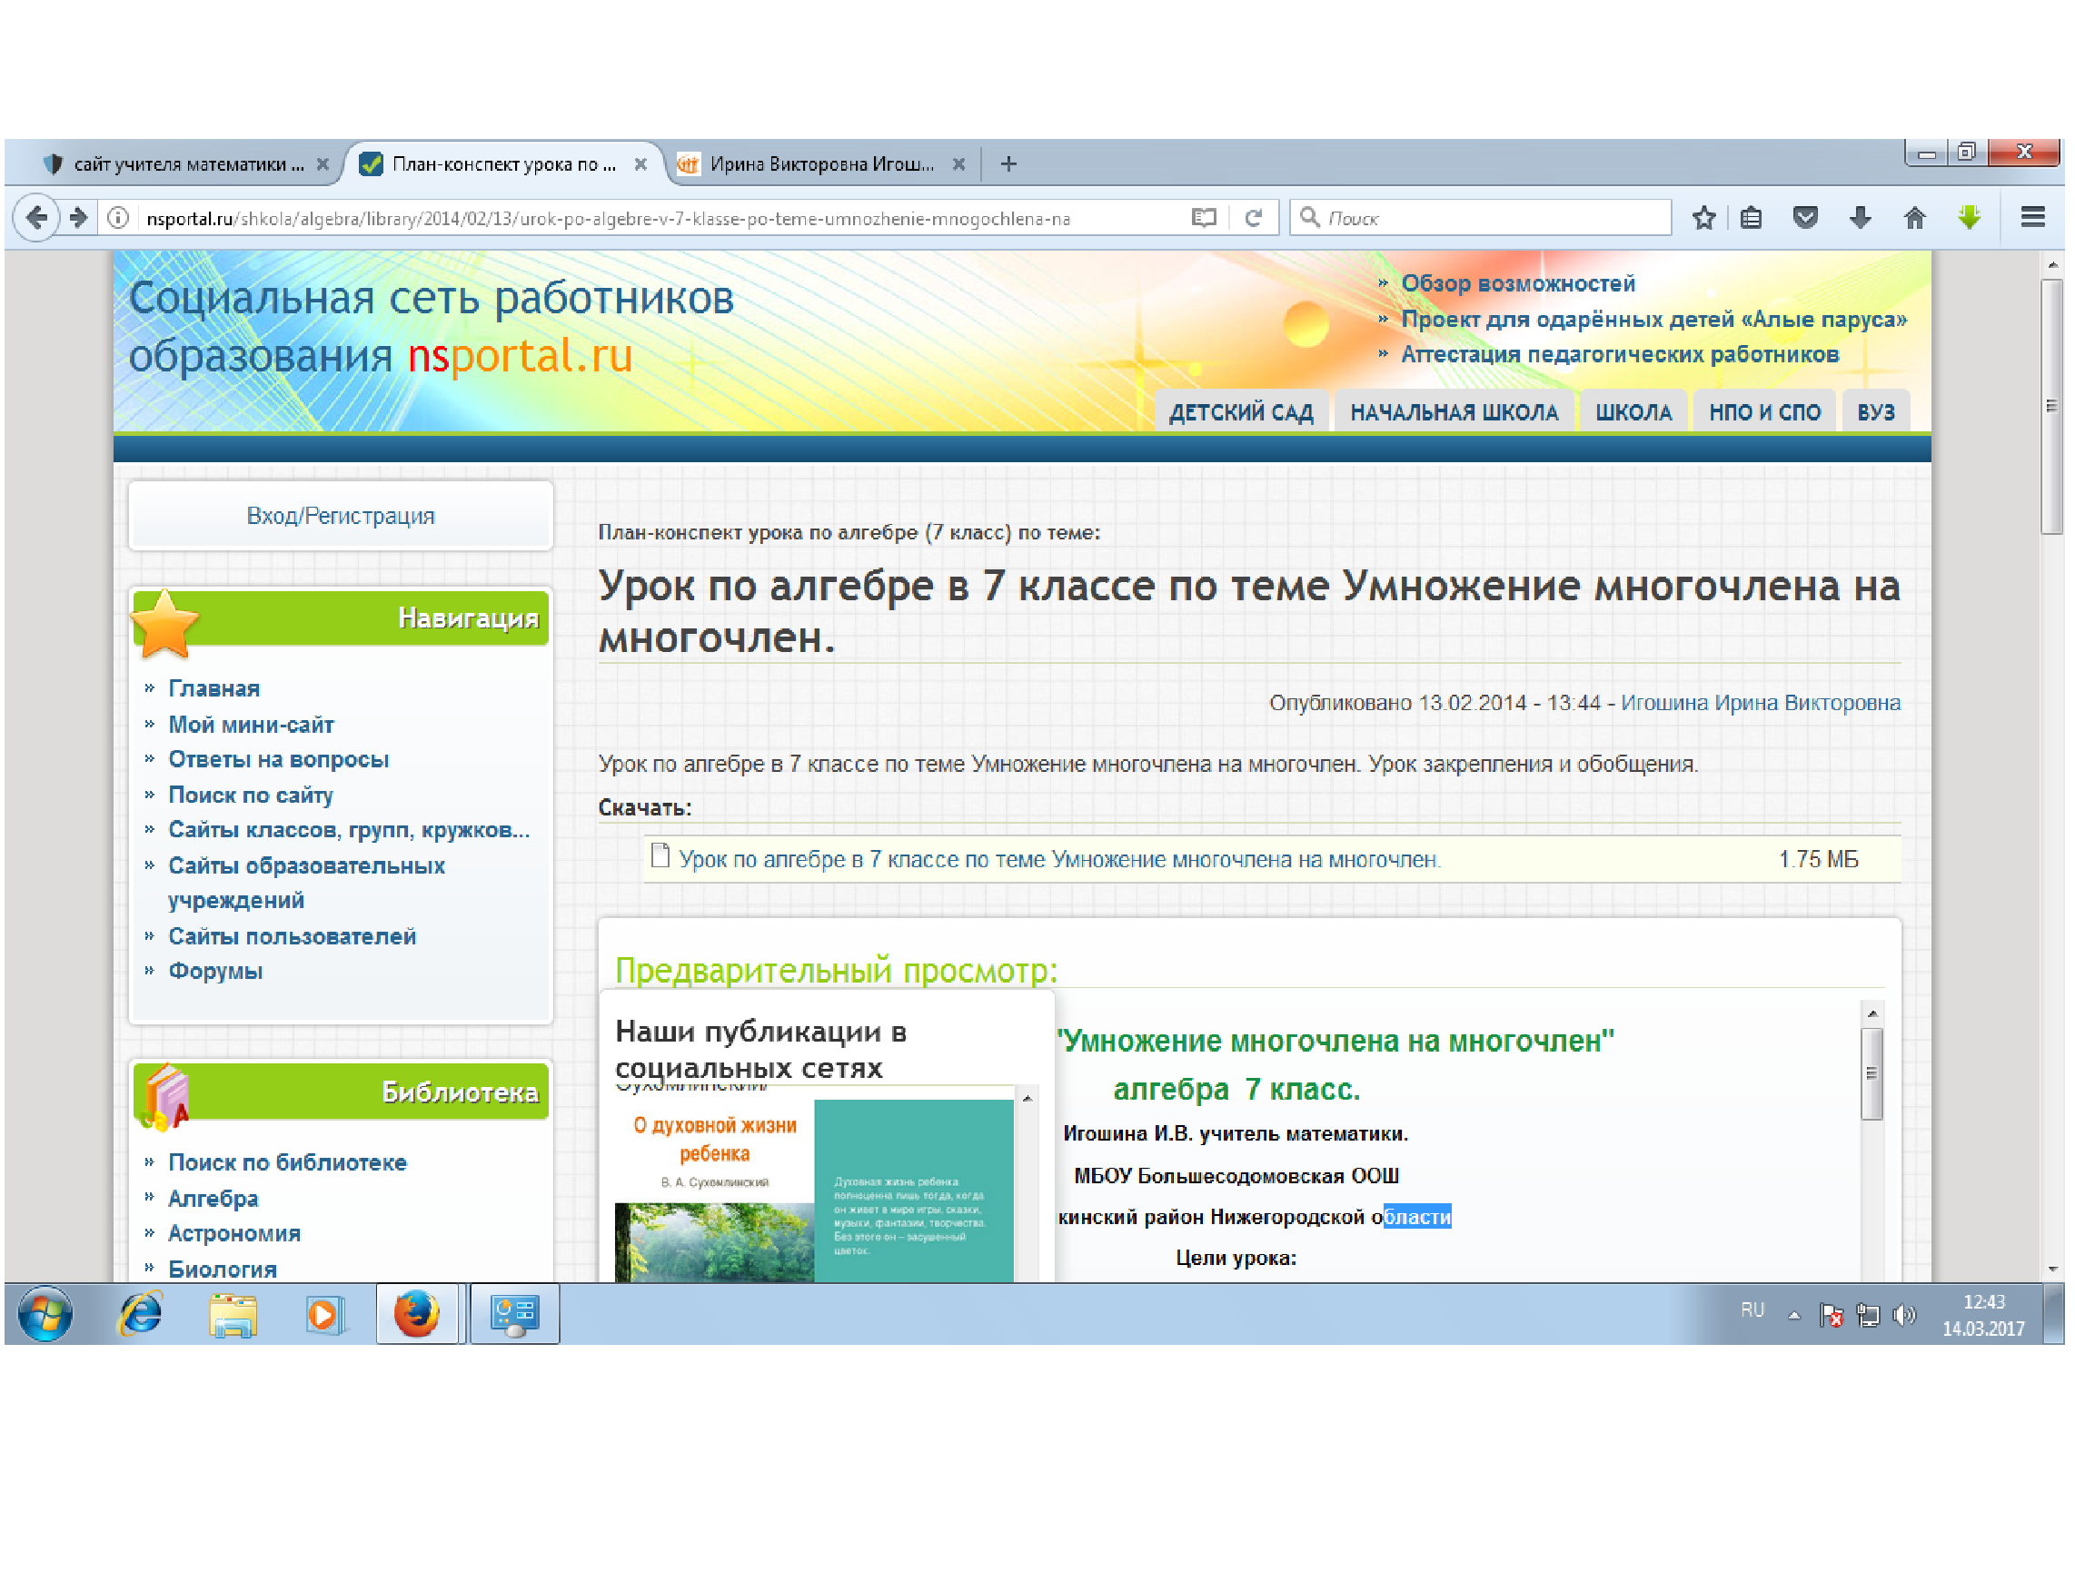Bookmark this page with the star icon

point(1703,218)
